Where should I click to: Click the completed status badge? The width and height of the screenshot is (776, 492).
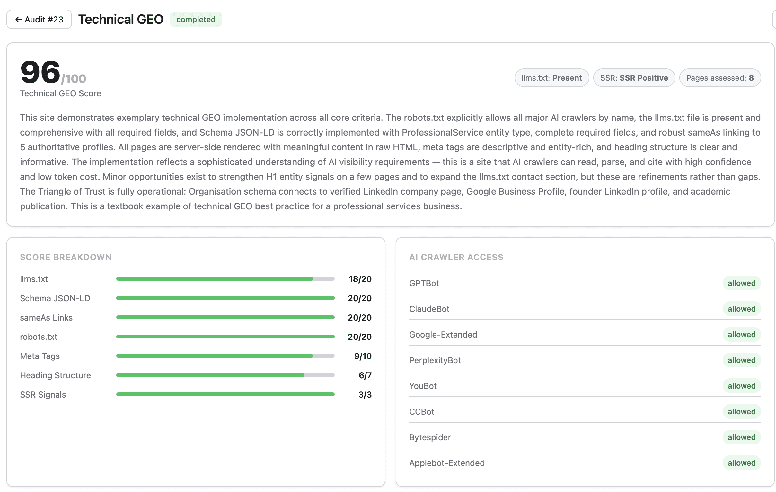coord(196,19)
